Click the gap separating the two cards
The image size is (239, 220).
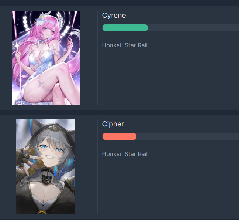click(119, 112)
